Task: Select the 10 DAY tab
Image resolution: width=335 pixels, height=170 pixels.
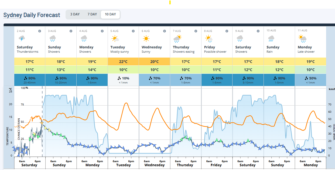Action: pyautogui.click(x=110, y=14)
